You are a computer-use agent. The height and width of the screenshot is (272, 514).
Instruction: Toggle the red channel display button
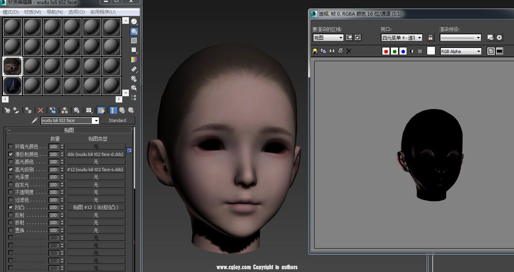point(385,51)
